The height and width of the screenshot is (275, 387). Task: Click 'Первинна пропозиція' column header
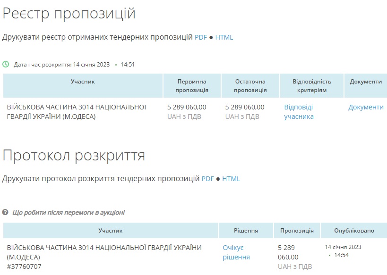point(192,86)
